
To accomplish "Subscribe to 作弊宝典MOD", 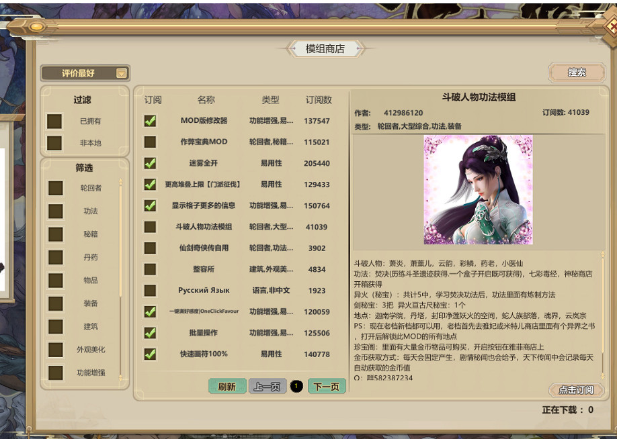I will 149,142.
